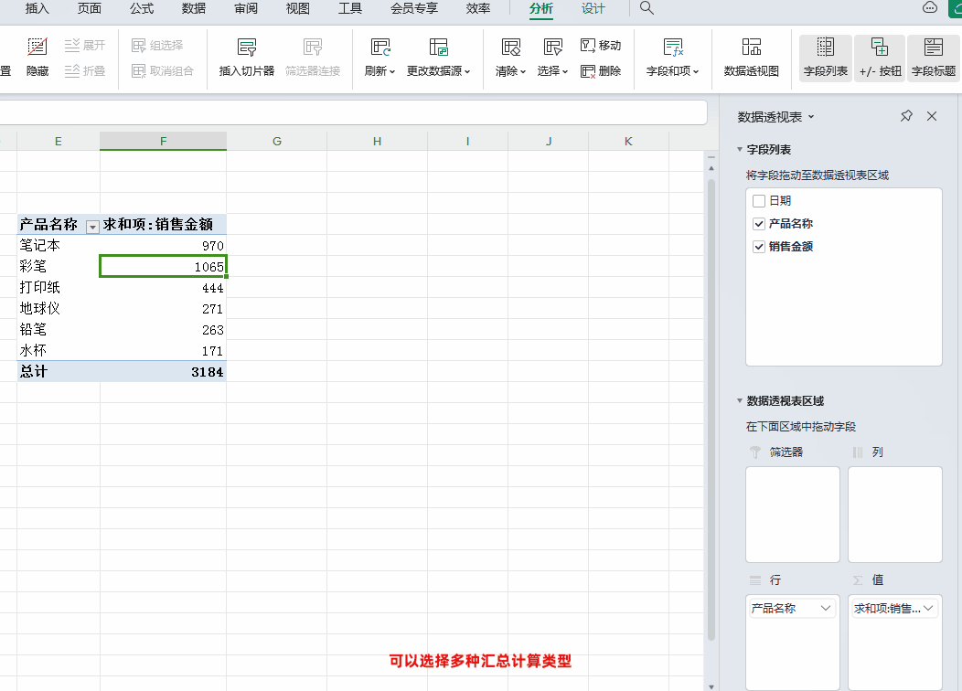Select column header G

tap(277, 141)
